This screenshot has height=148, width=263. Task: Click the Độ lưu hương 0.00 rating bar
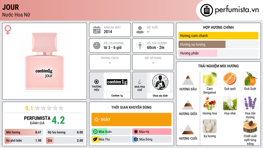[65, 132]
